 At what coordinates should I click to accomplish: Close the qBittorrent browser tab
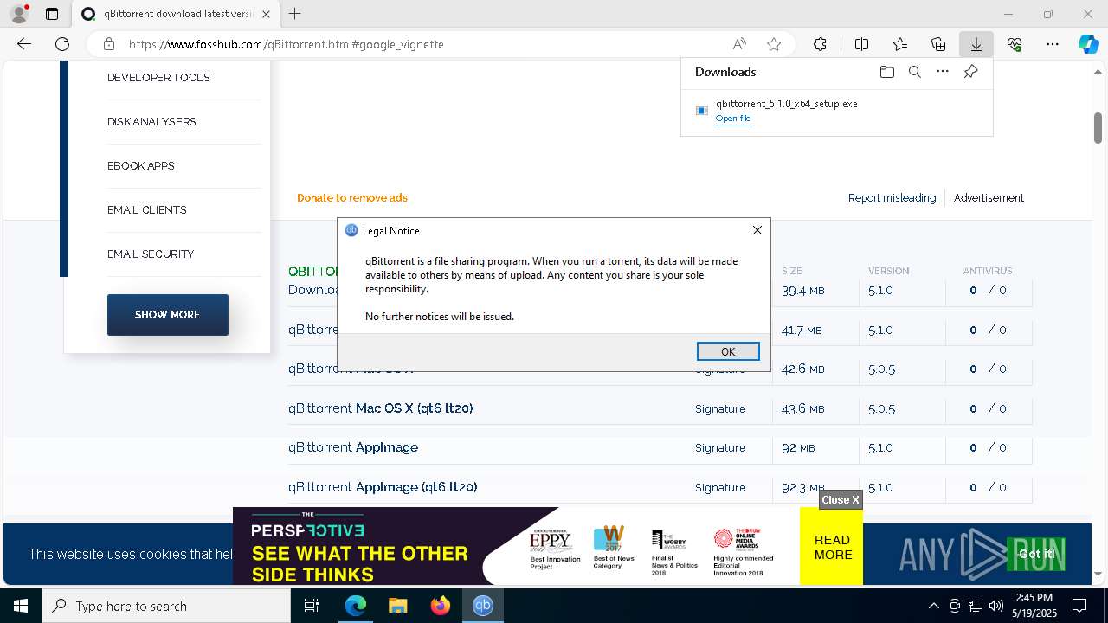pos(267,14)
